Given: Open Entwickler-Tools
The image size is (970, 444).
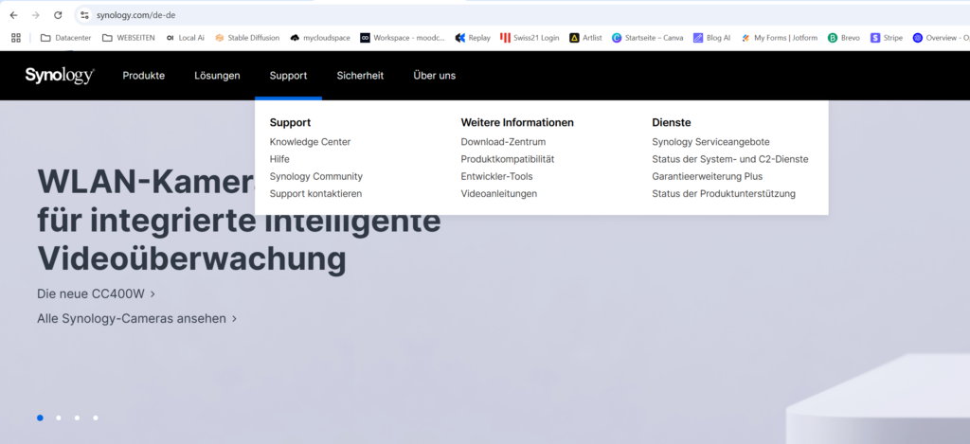Looking at the screenshot, I should pos(496,176).
